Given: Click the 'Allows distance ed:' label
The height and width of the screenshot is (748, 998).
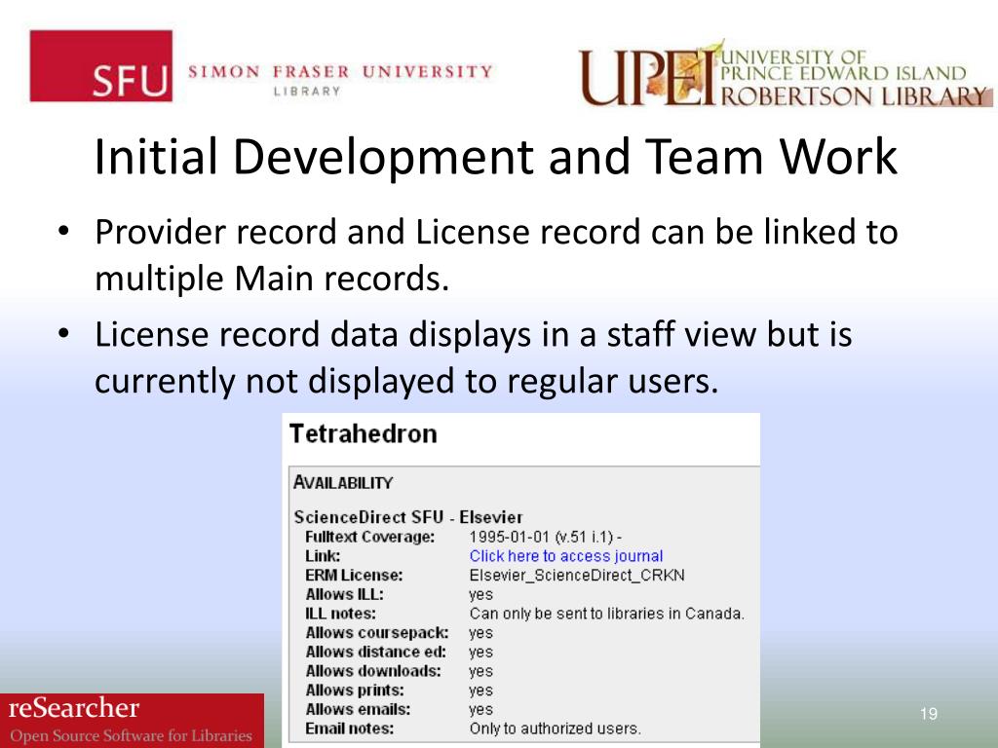Looking at the screenshot, I should tap(375, 652).
